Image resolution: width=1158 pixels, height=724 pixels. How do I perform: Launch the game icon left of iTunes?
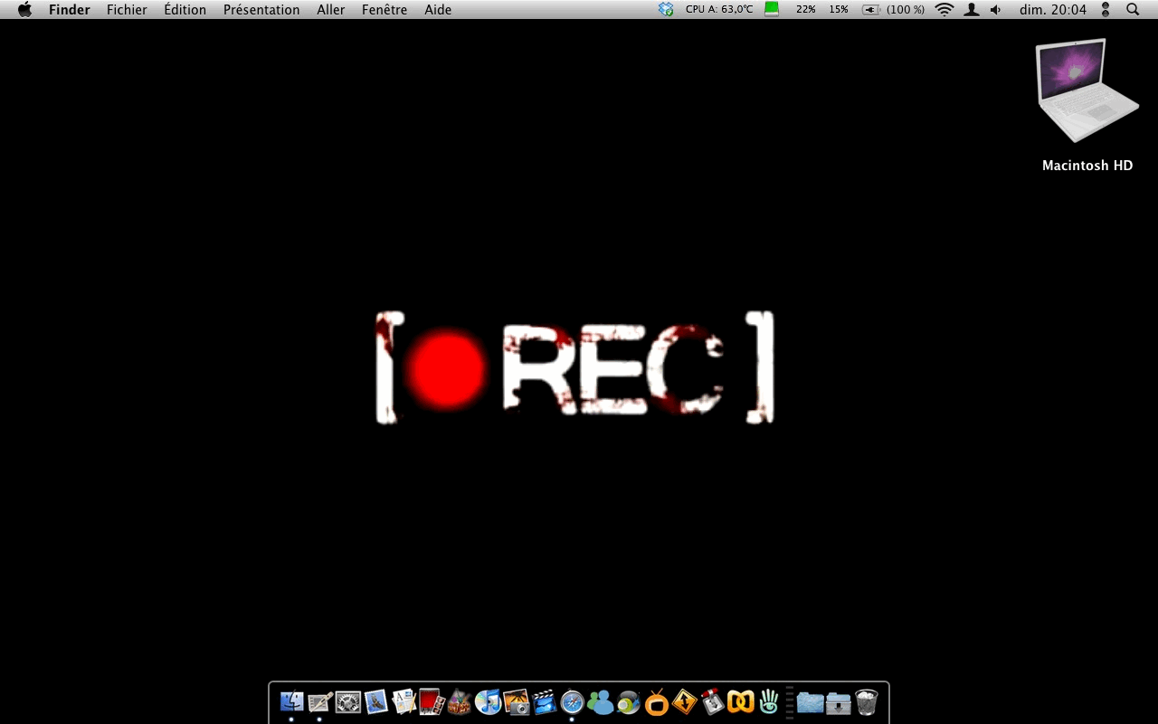pos(460,701)
